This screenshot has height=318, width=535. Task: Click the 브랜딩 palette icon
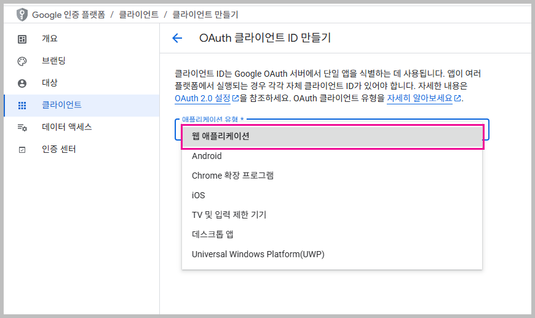(22, 61)
